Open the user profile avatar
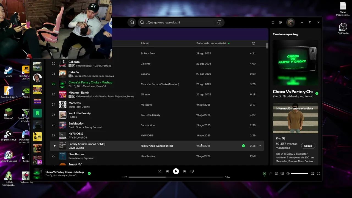The height and width of the screenshot is (198, 352). click(290, 22)
